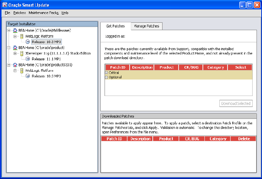Collapse BEA Home C:\oracle\product0301 node
Image resolution: width=262 pixels, height=179 pixels.
point(9,65)
